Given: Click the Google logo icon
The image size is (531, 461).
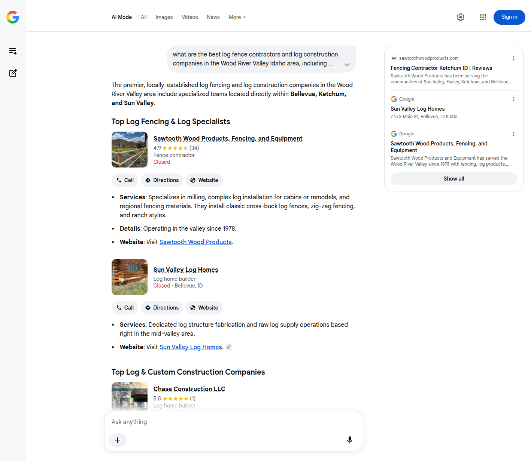Looking at the screenshot, I should (13, 17).
